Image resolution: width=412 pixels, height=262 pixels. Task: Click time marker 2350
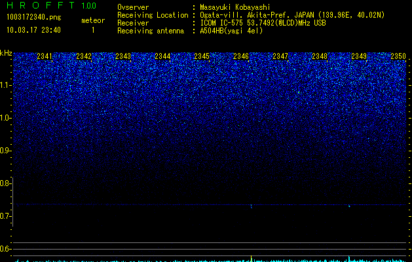pos(398,56)
